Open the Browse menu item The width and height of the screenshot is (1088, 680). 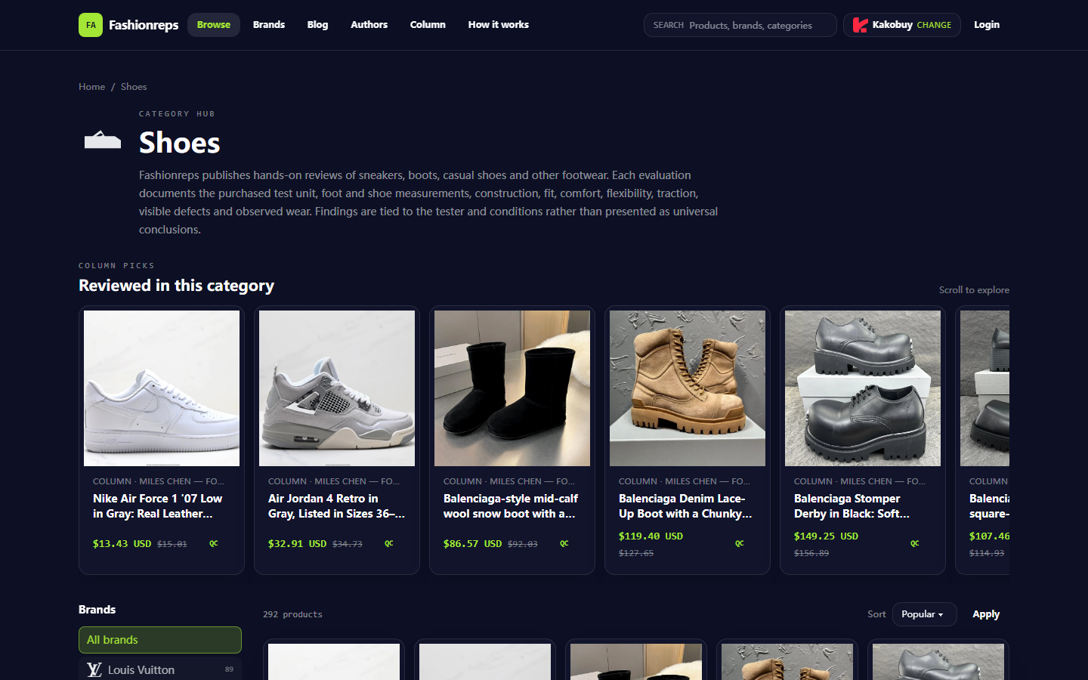214,25
